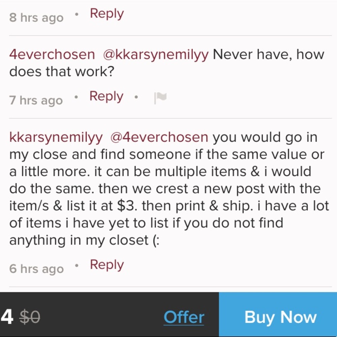Tap the @kkarsynemilyy mention in the comment
This screenshot has width=337, height=337.
pos(156,55)
